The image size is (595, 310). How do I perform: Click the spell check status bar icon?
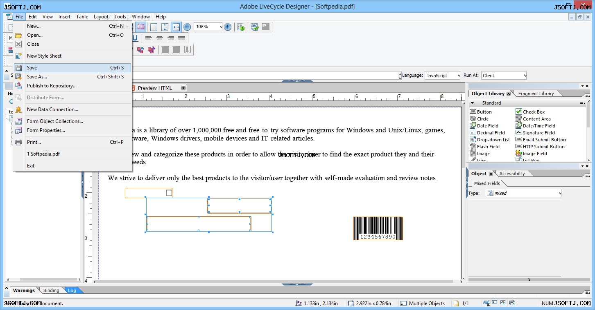pos(486,303)
